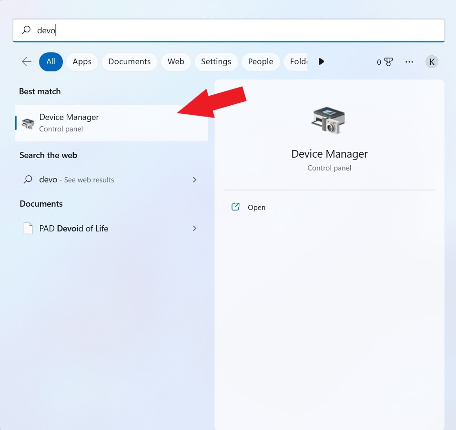
Task: Click the Open external link icon
Action: tap(235, 207)
